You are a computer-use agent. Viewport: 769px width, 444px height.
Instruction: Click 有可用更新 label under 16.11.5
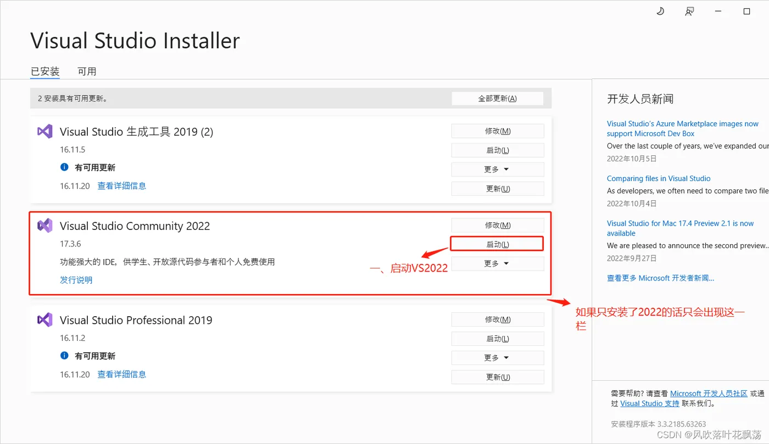pyautogui.click(x=95, y=167)
